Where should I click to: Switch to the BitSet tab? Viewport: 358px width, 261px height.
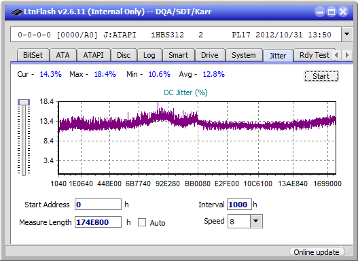33,55
